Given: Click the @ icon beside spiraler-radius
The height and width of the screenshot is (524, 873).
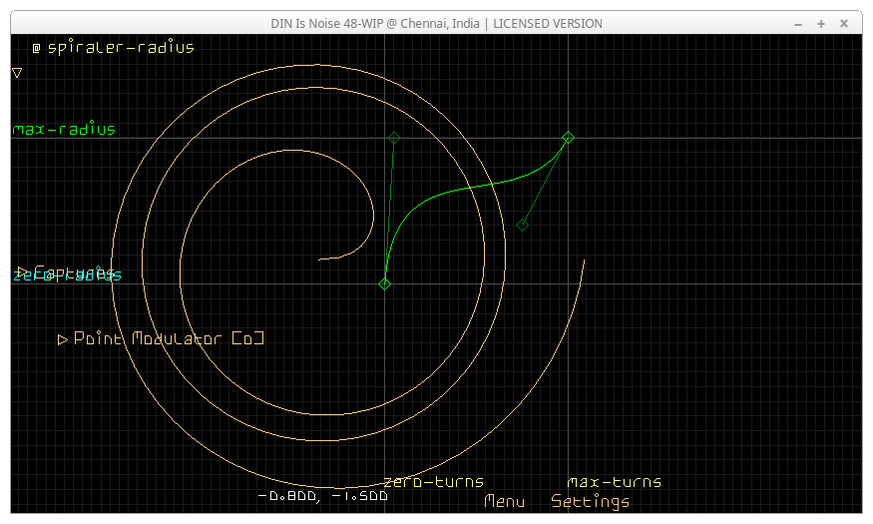Looking at the screenshot, I should (x=36, y=47).
